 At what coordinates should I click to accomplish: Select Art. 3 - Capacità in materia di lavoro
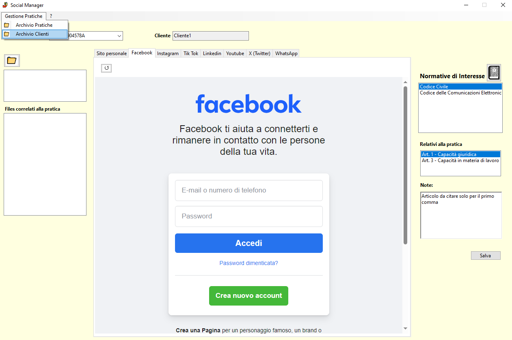pyautogui.click(x=460, y=160)
